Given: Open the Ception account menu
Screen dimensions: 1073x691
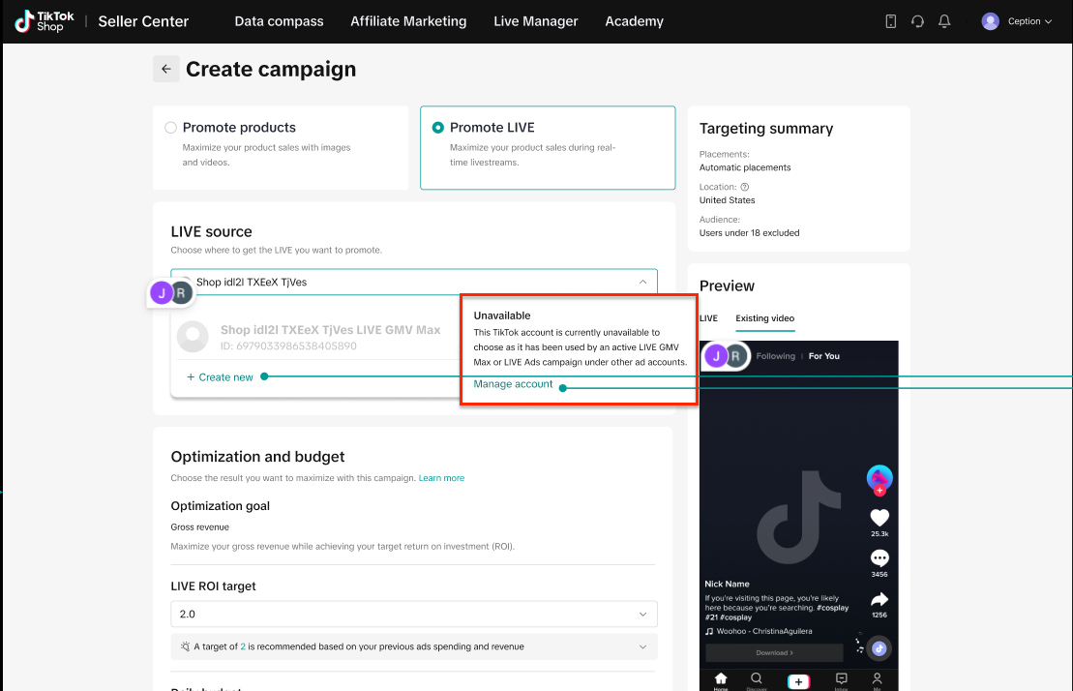Looking at the screenshot, I should coord(1016,21).
